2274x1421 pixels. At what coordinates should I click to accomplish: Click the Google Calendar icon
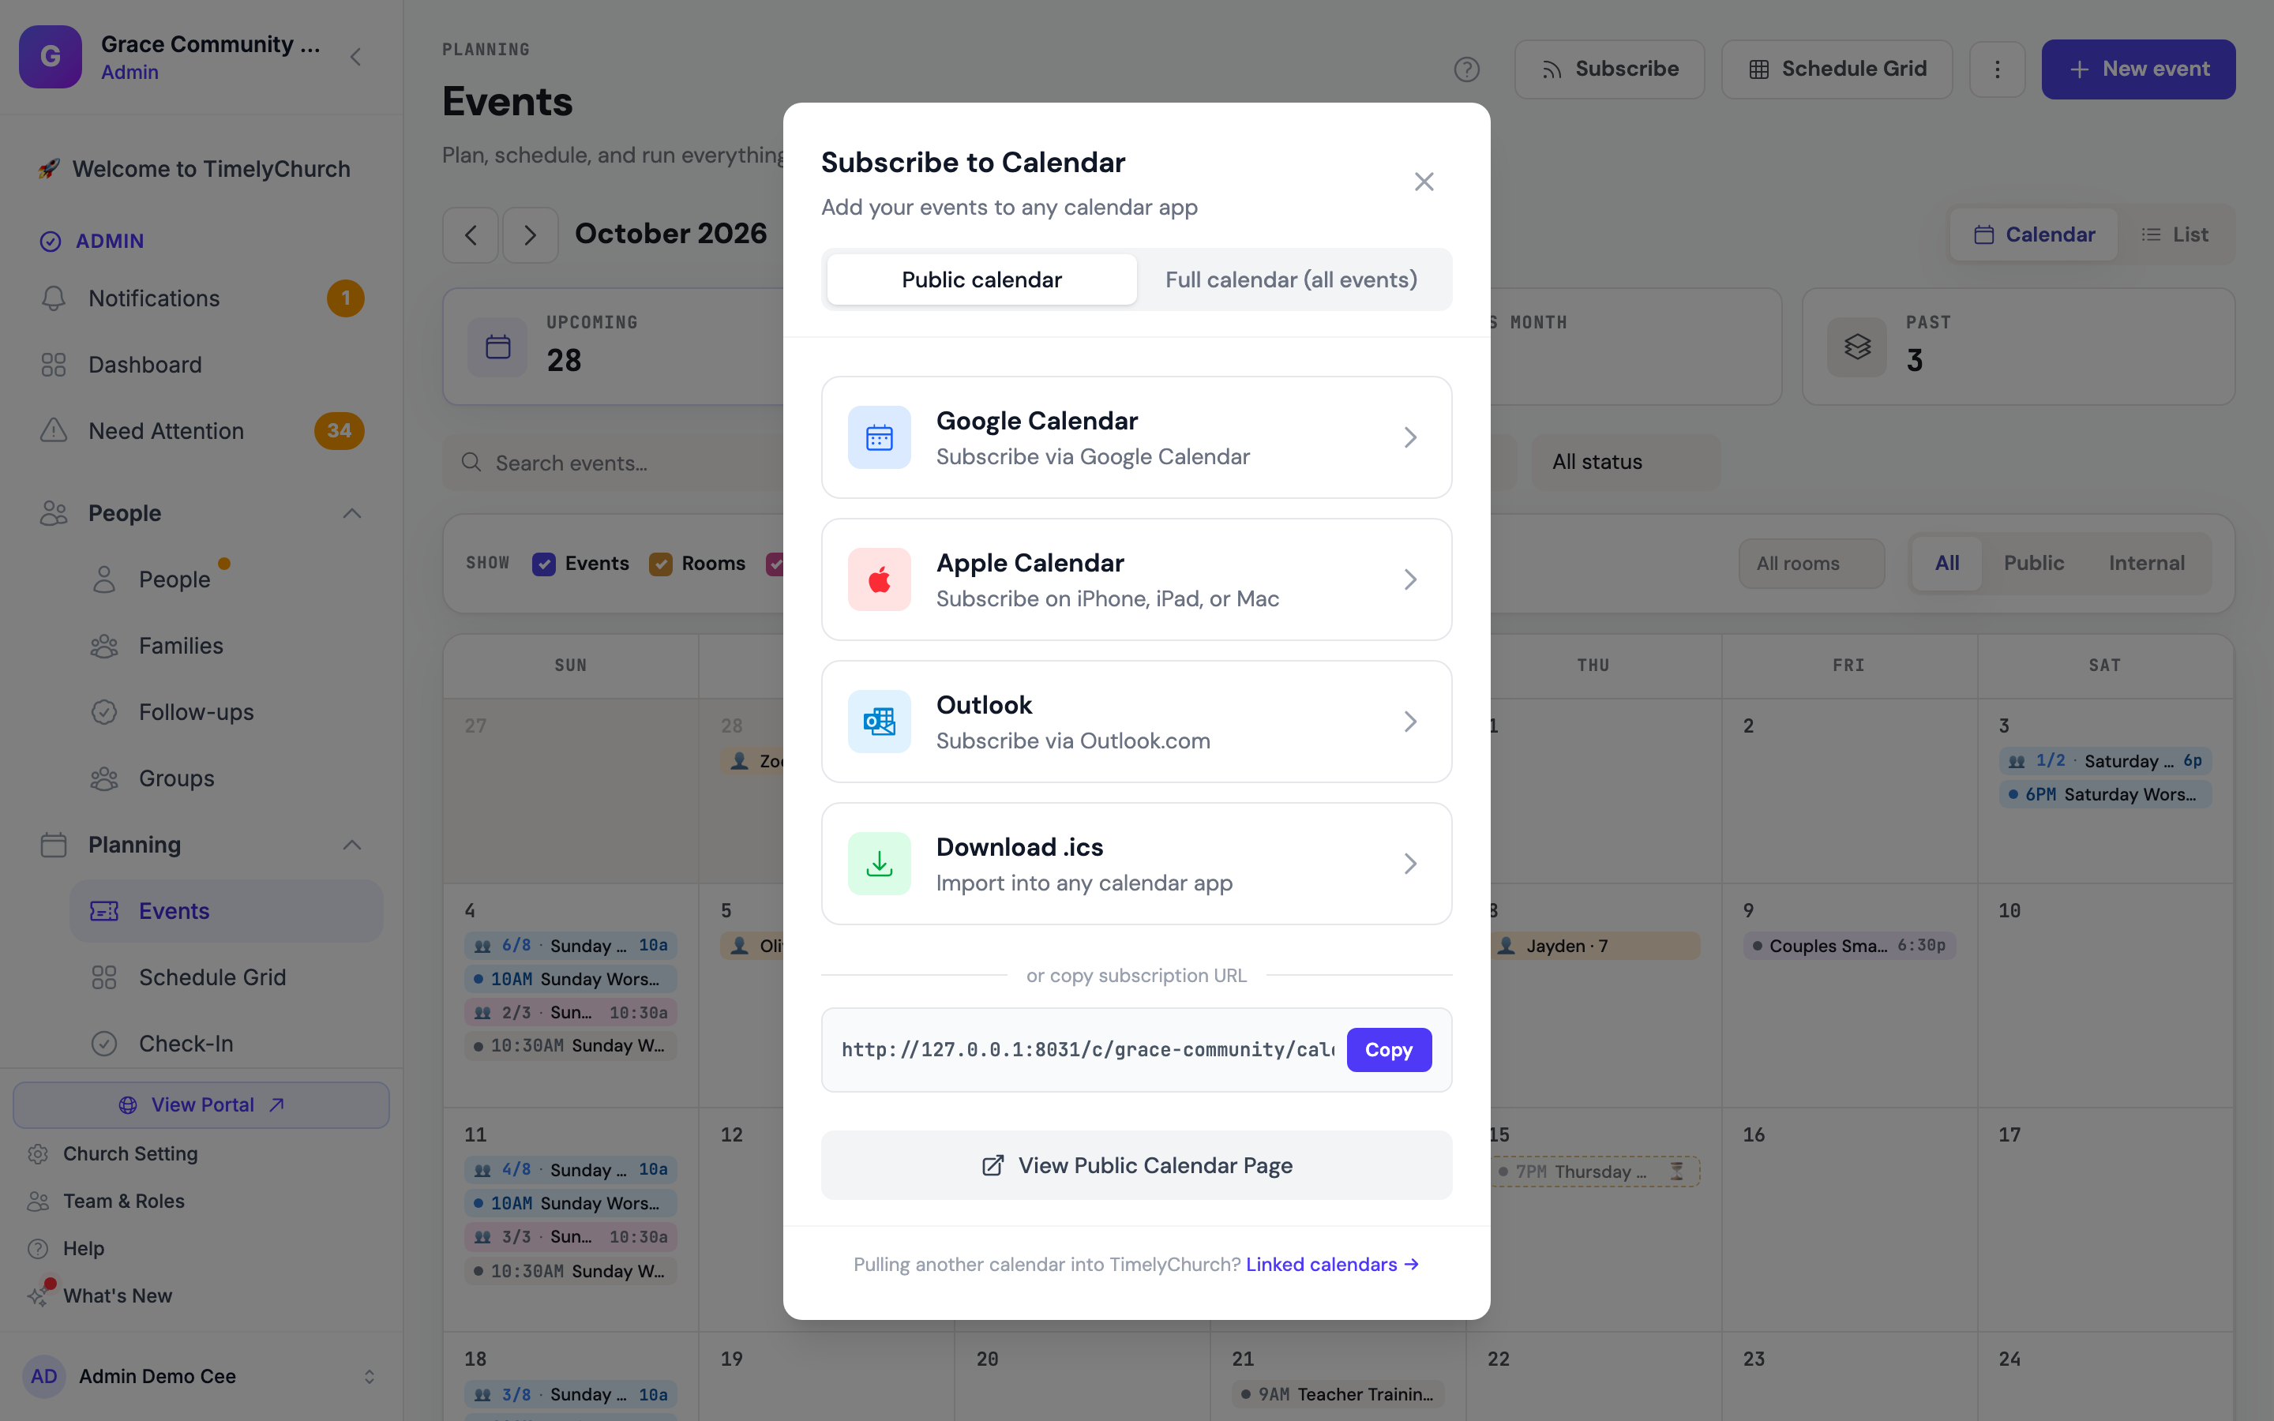click(x=879, y=437)
